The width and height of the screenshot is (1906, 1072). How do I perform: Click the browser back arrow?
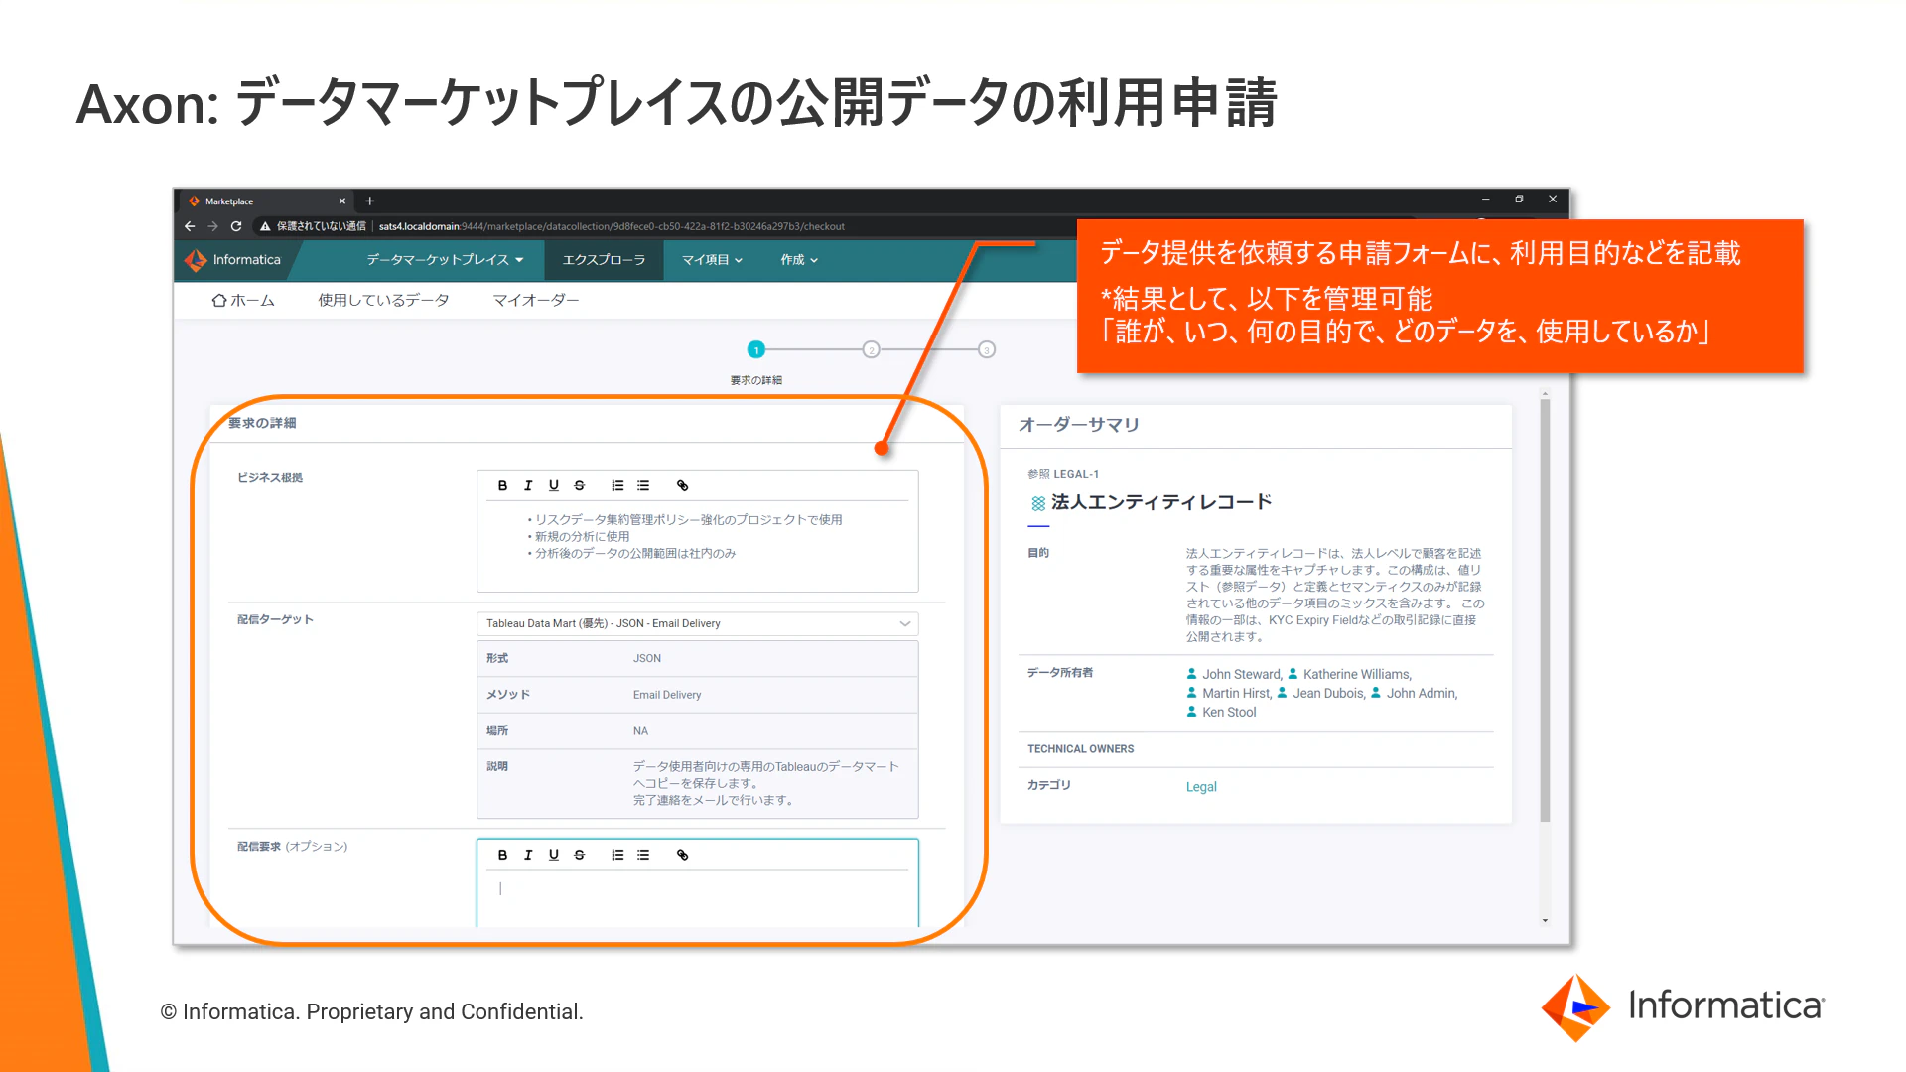(190, 226)
